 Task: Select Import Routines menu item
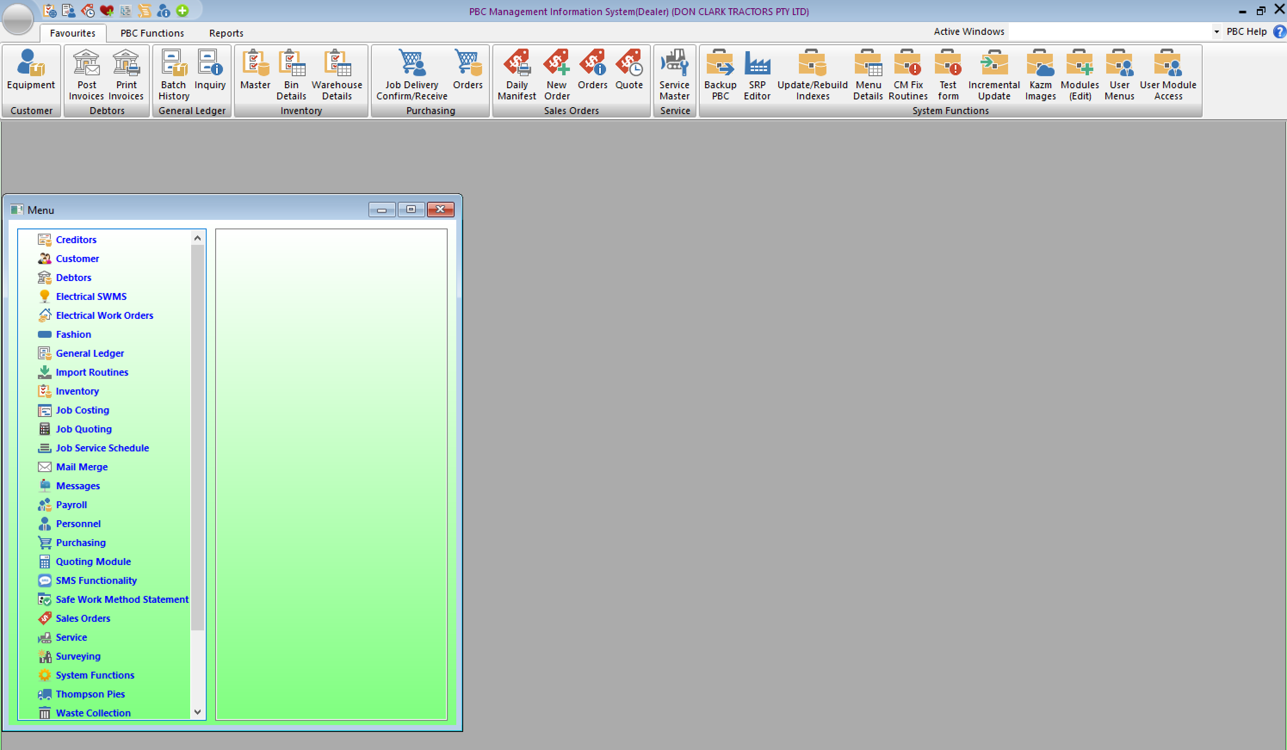[92, 372]
